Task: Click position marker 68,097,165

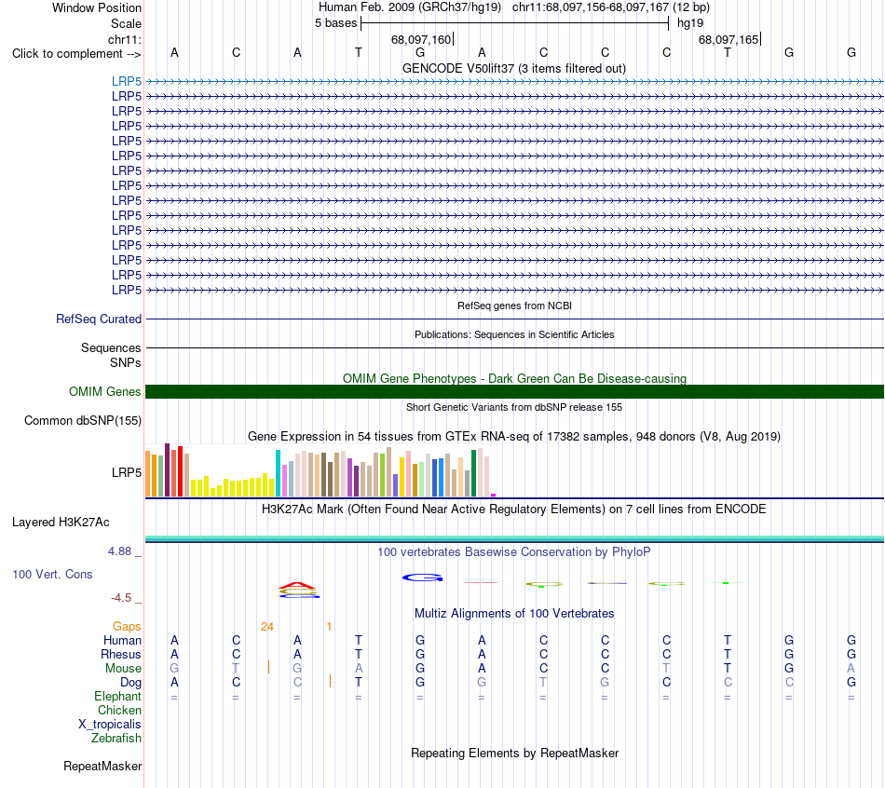Action: pyautogui.click(x=729, y=39)
